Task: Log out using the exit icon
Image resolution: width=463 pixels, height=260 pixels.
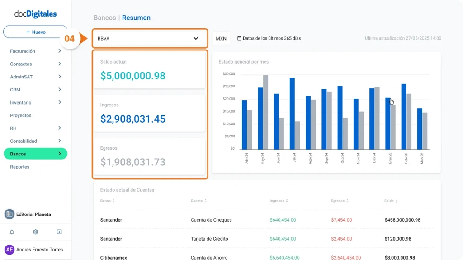Action: pyautogui.click(x=59, y=232)
